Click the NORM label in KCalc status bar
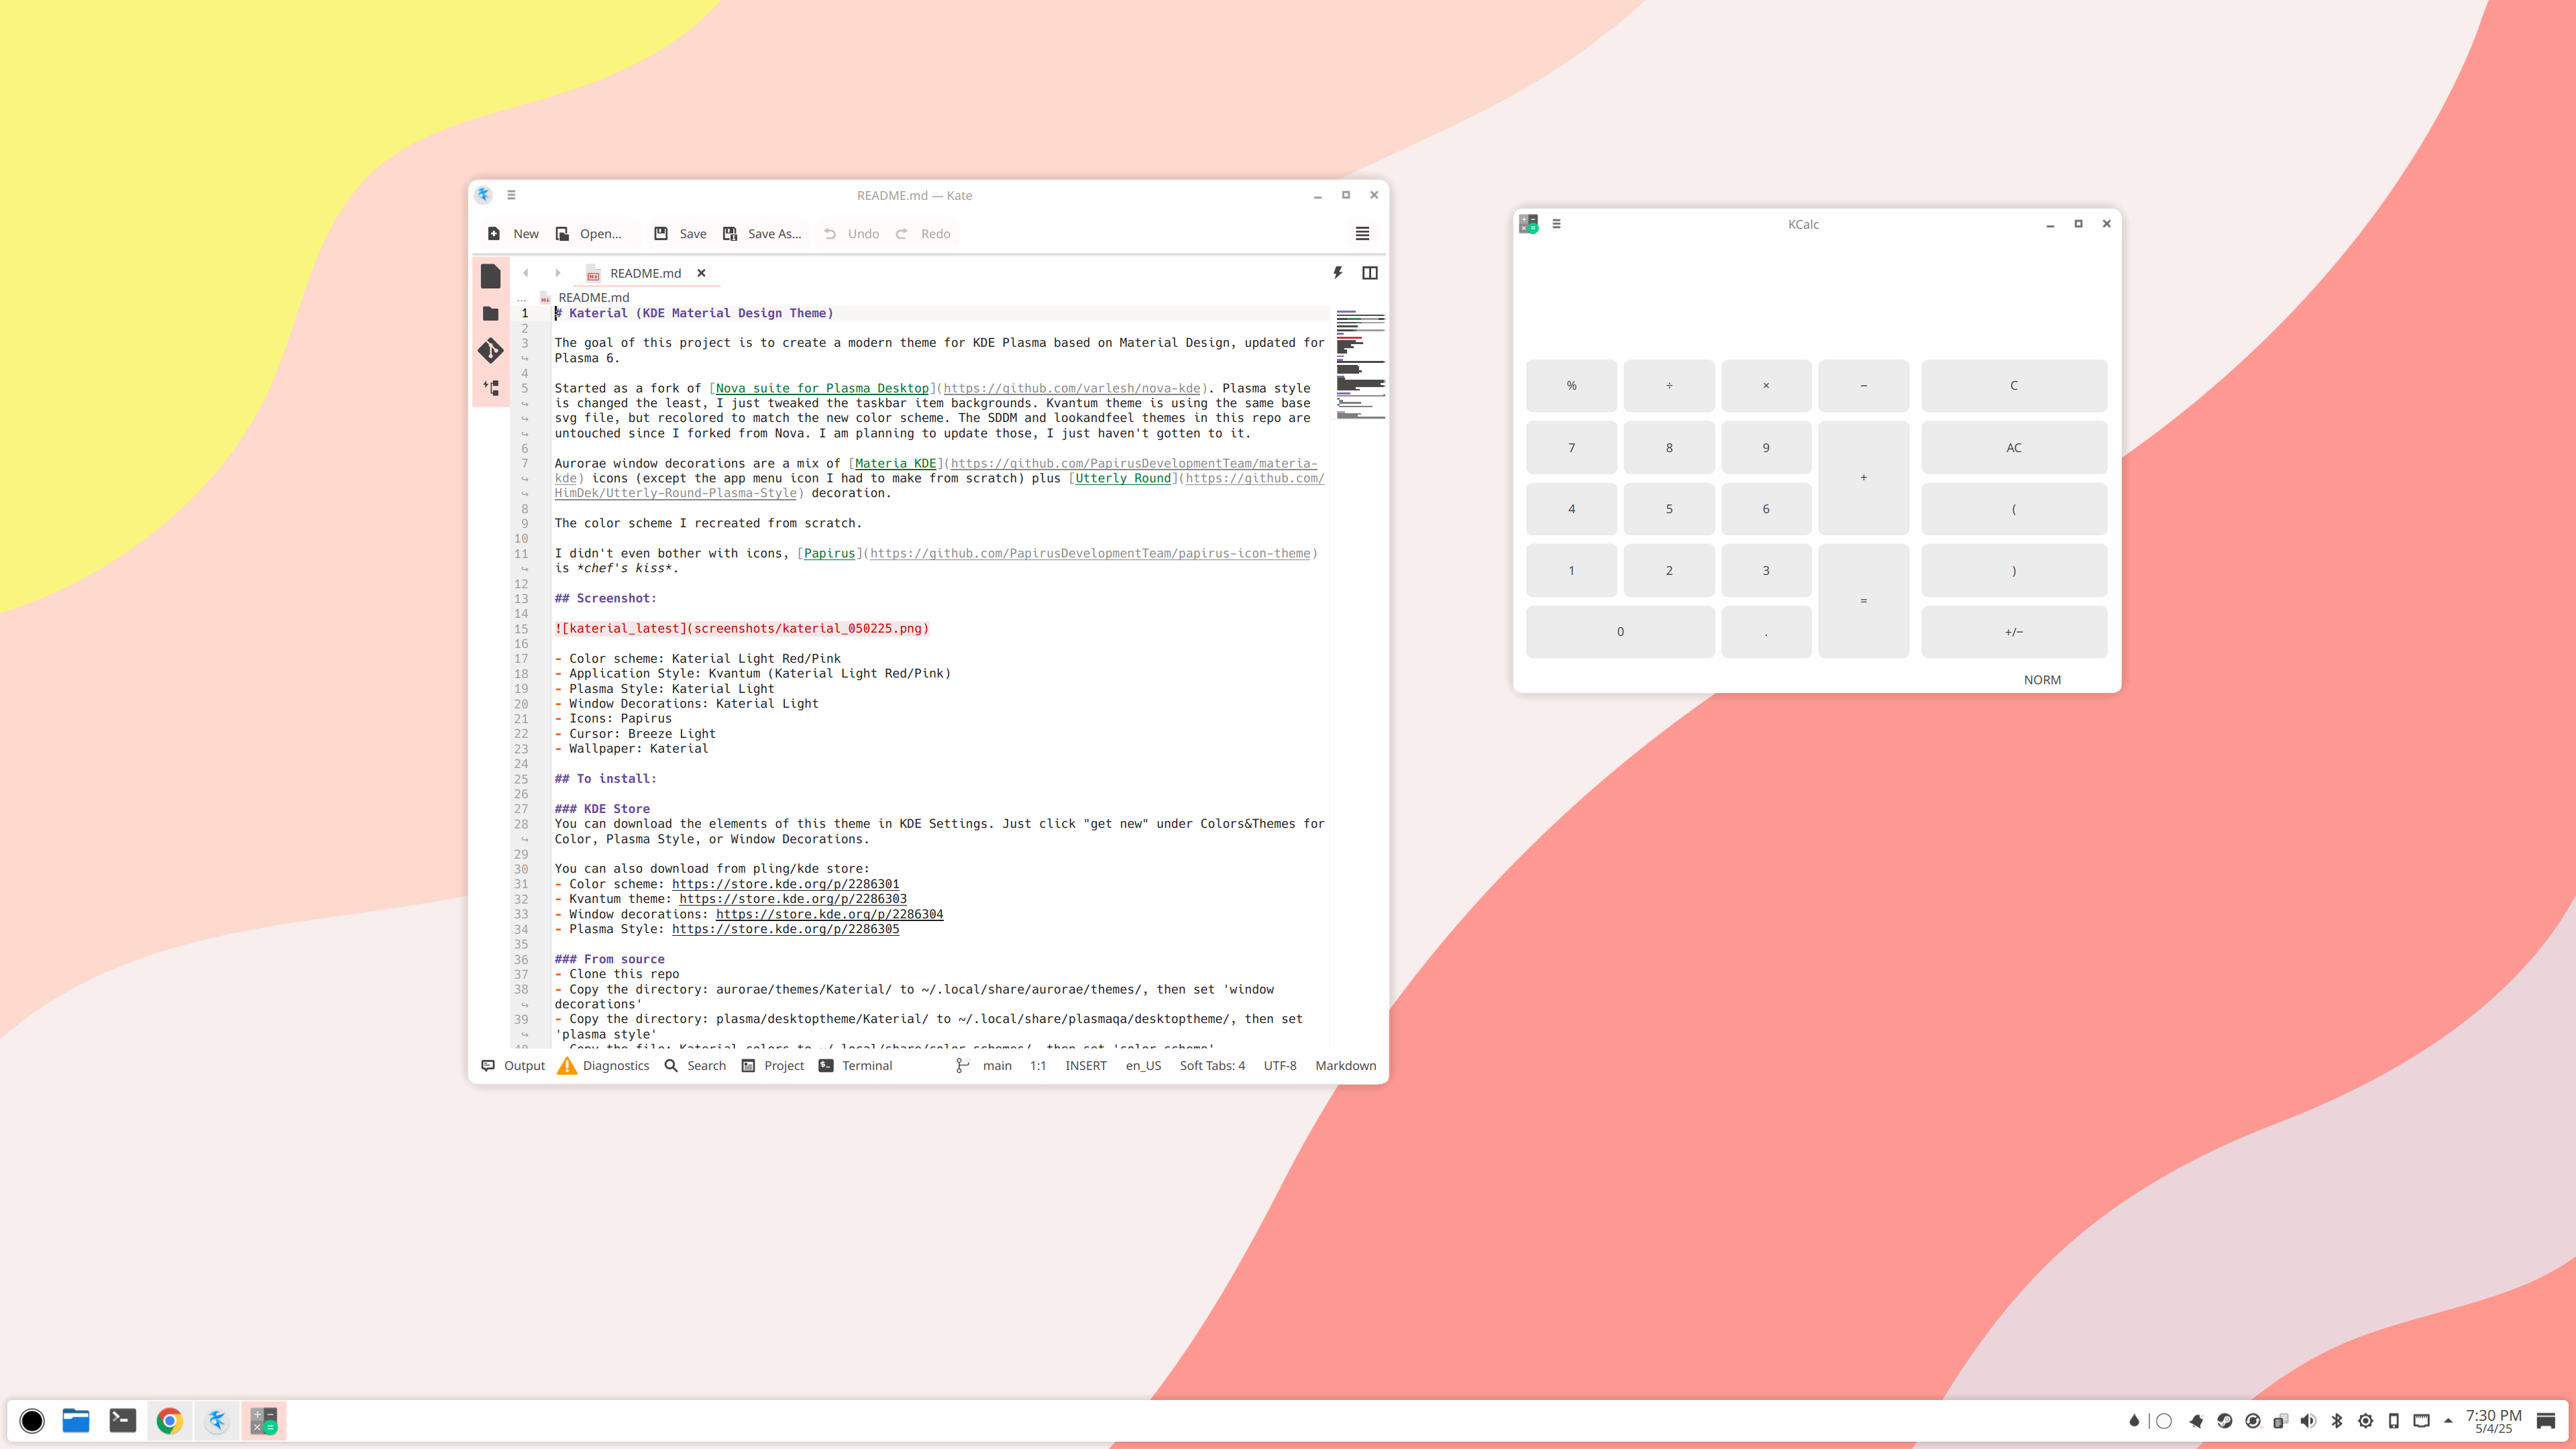2576x1449 pixels. pos(2042,680)
